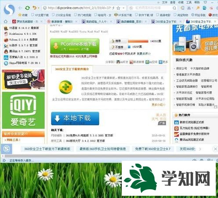Click the orange undo arrow icon
The width and height of the screenshot is (218, 198).
pyautogui.click(x=34, y=7)
